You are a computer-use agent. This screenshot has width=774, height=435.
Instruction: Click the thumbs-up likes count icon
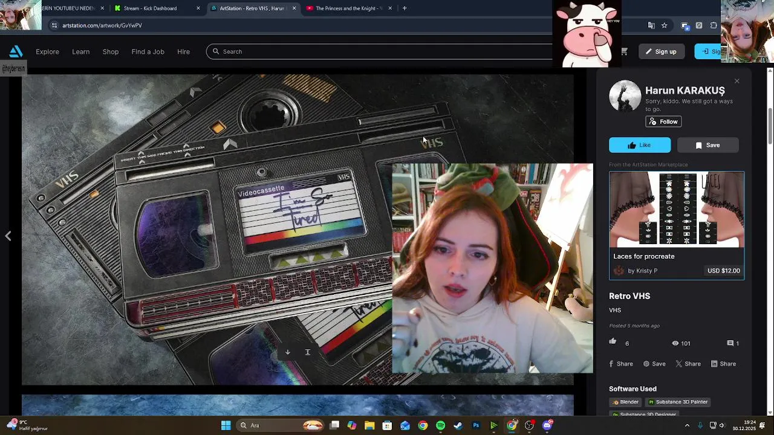(613, 342)
